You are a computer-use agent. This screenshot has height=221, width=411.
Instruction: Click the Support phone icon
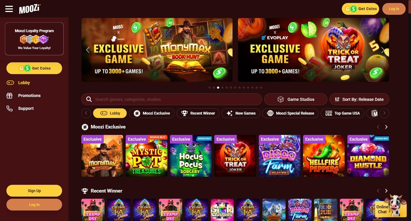10,108
